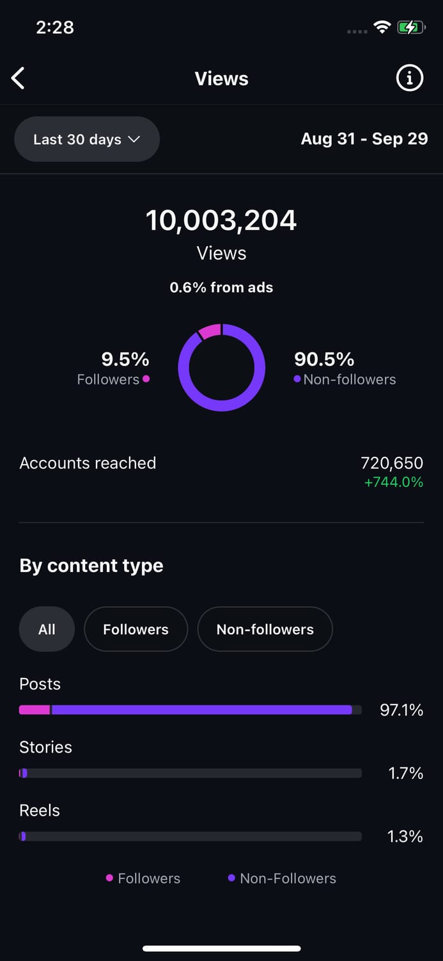
Task: Tap the 0.6% from ads text
Action: [x=221, y=288]
